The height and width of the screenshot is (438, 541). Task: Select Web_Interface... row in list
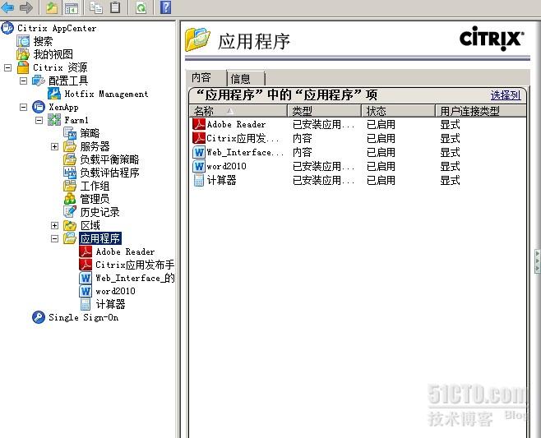[x=358, y=152]
